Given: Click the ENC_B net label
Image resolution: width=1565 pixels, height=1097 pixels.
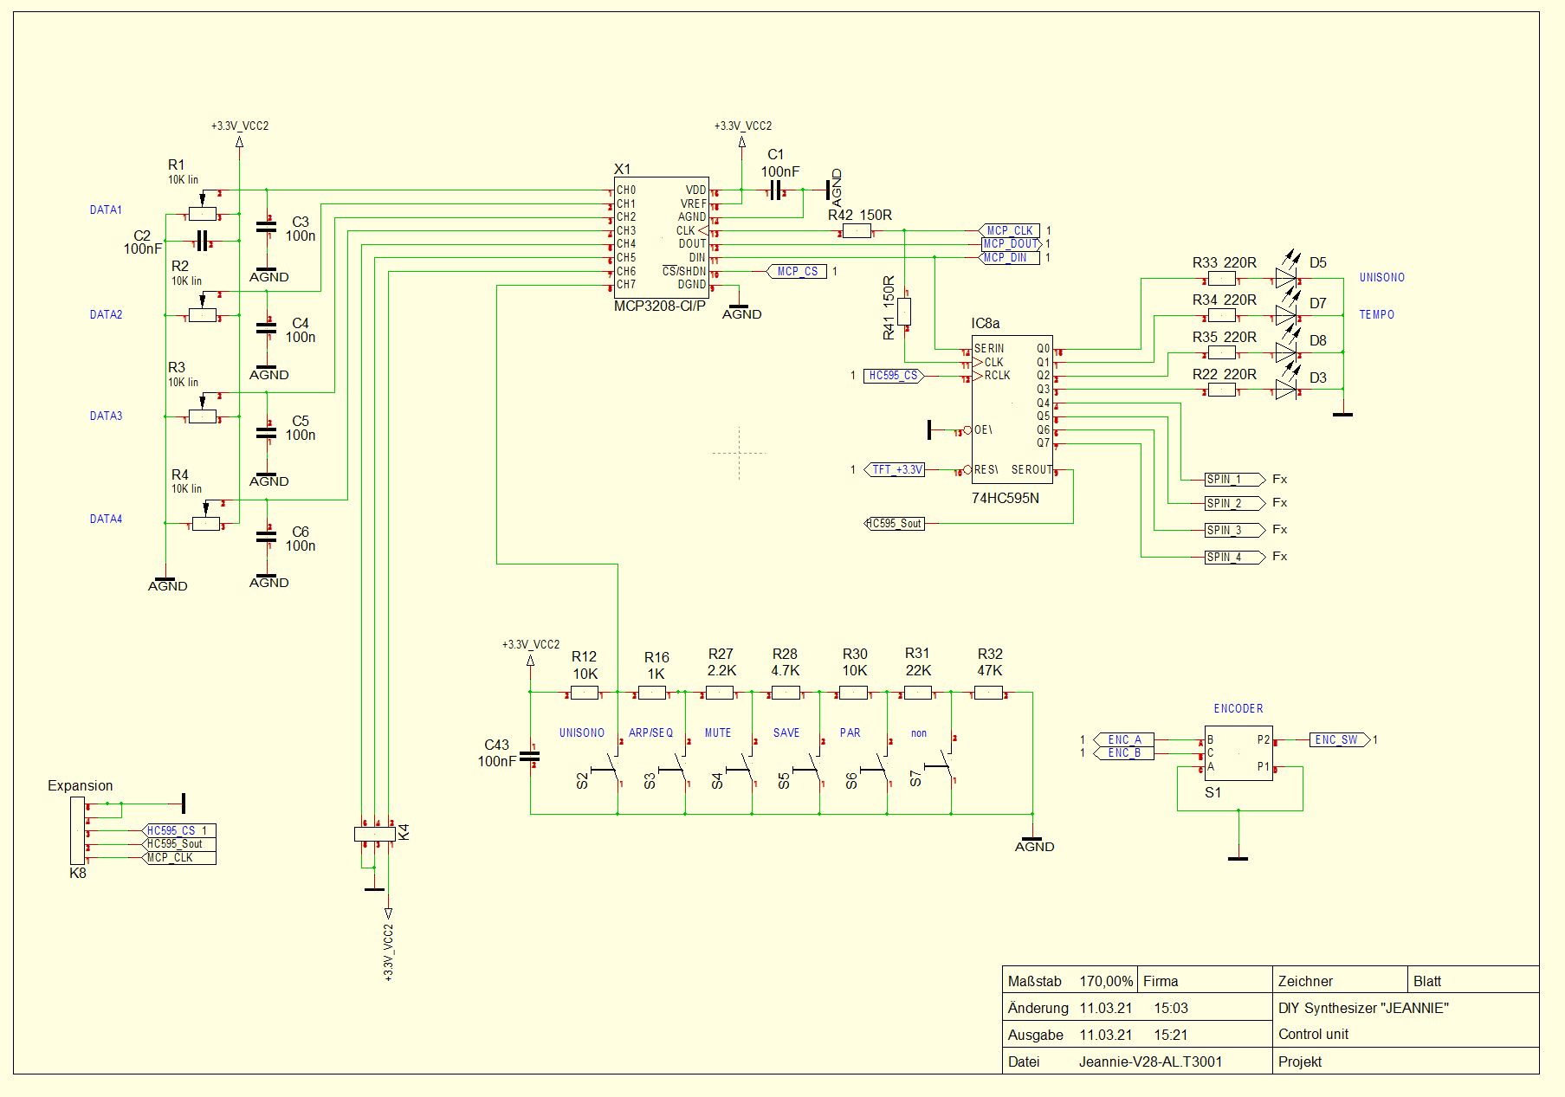Looking at the screenshot, I should coord(1124,753).
